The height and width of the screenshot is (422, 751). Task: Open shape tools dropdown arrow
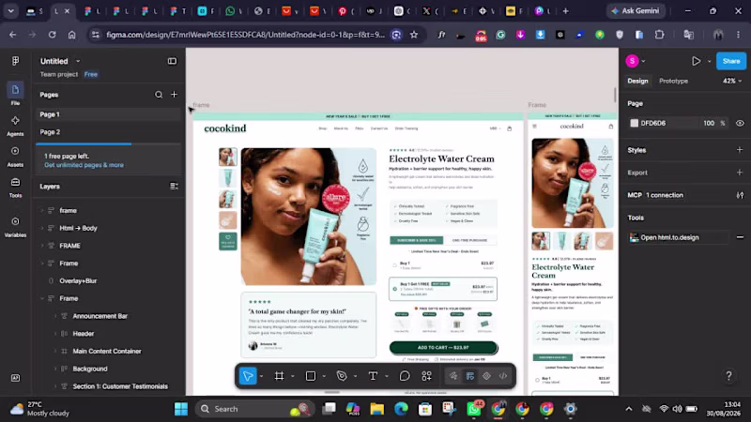coord(324,376)
